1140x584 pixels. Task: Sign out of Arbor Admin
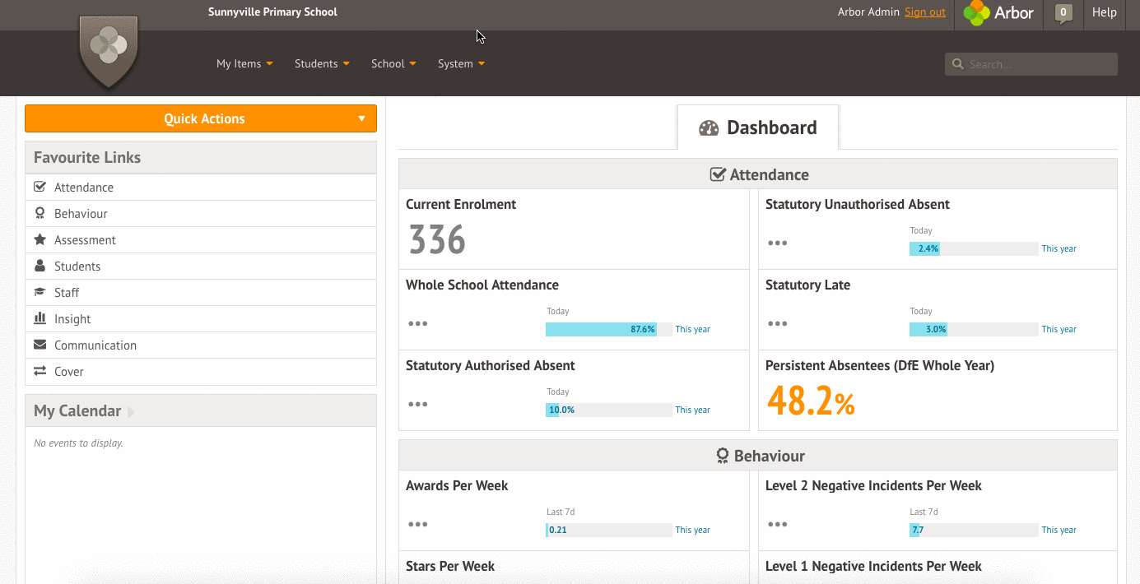[x=925, y=12]
